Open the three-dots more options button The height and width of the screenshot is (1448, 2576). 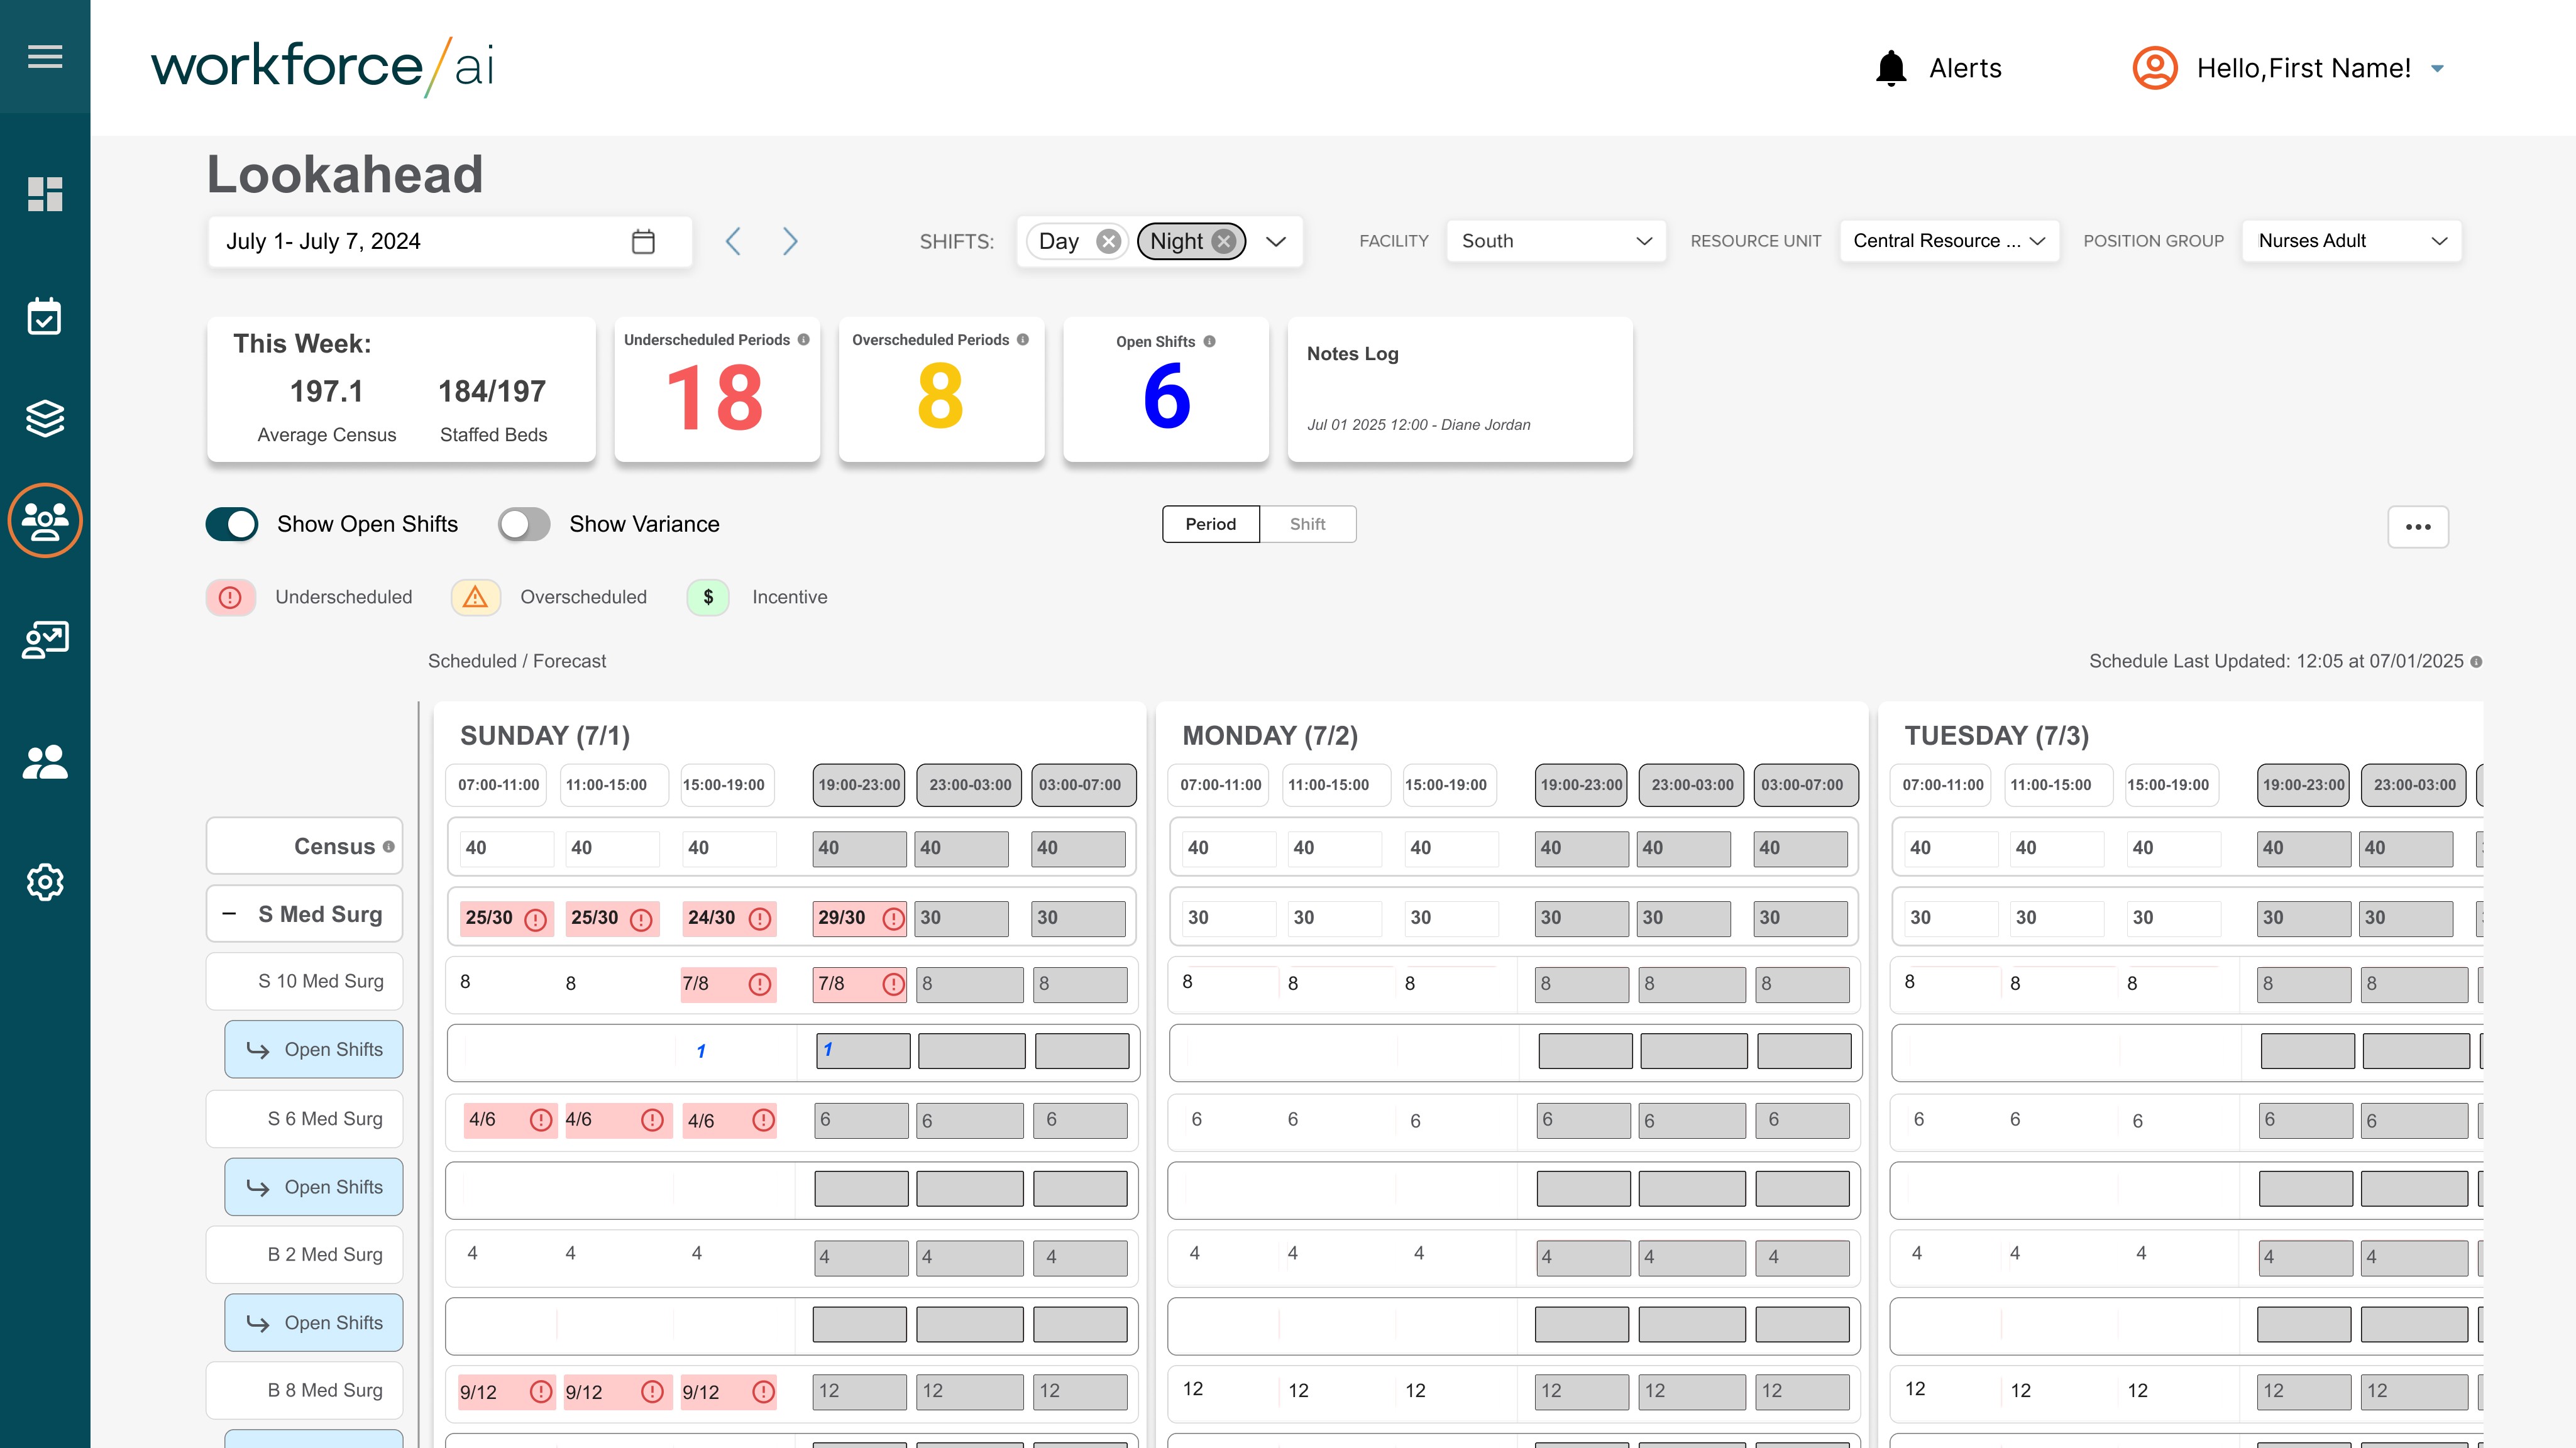click(x=2418, y=527)
